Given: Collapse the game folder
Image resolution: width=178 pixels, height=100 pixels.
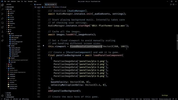Looking at the screenshot, I should coord(12,34).
